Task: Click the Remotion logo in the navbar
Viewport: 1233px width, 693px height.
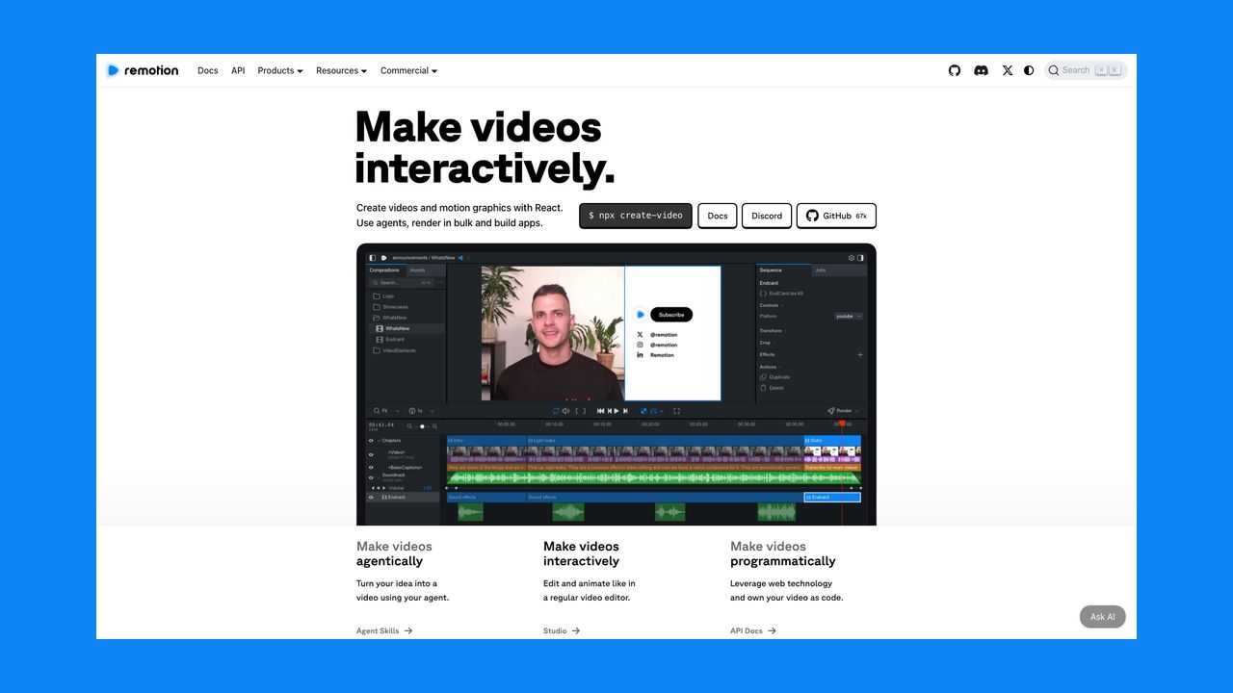Action: click(143, 70)
